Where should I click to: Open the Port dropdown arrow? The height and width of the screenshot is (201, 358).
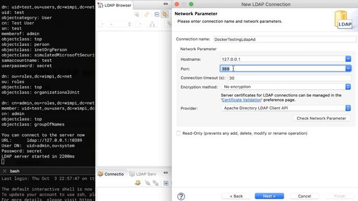coord(348,69)
